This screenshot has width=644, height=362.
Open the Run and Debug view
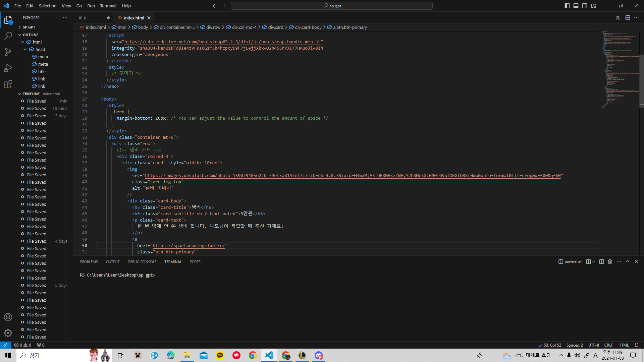click(x=8, y=68)
